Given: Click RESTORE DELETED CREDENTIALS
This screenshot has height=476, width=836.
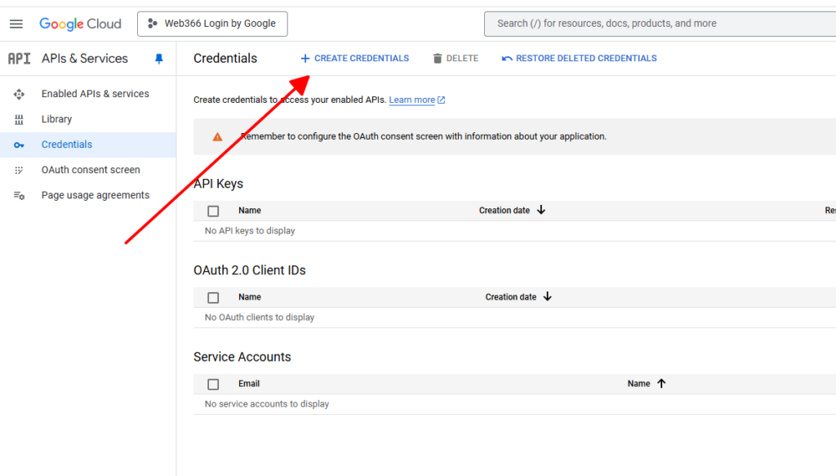Looking at the screenshot, I should coord(579,59).
